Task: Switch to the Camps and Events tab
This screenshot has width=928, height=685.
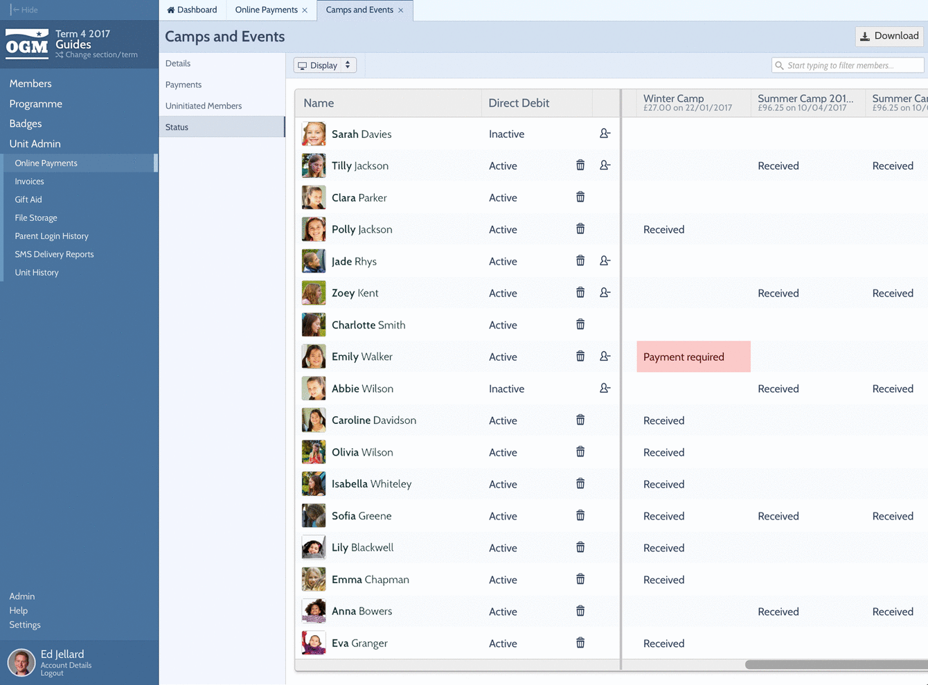Action: coord(360,10)
